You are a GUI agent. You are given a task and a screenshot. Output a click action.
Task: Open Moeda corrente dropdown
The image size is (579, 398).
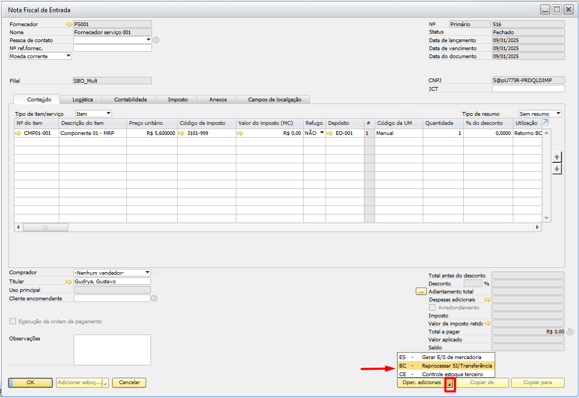pyautogui.click(x=68, y=56)
